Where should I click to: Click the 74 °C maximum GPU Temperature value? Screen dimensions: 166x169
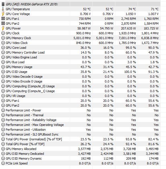pos(132,9)
